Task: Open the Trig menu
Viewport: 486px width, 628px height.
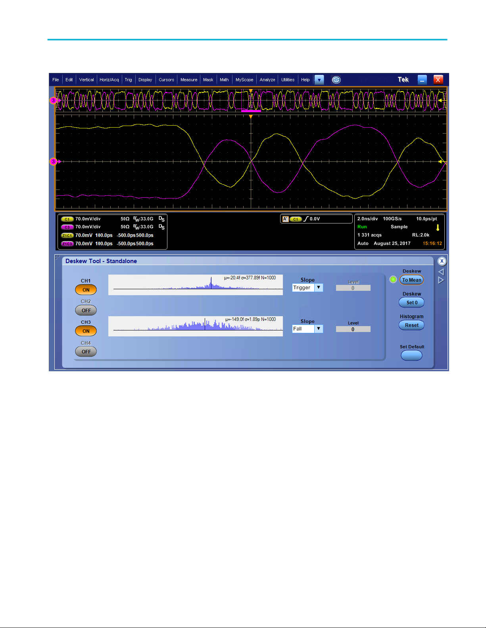Action: [x=128, y=80]
